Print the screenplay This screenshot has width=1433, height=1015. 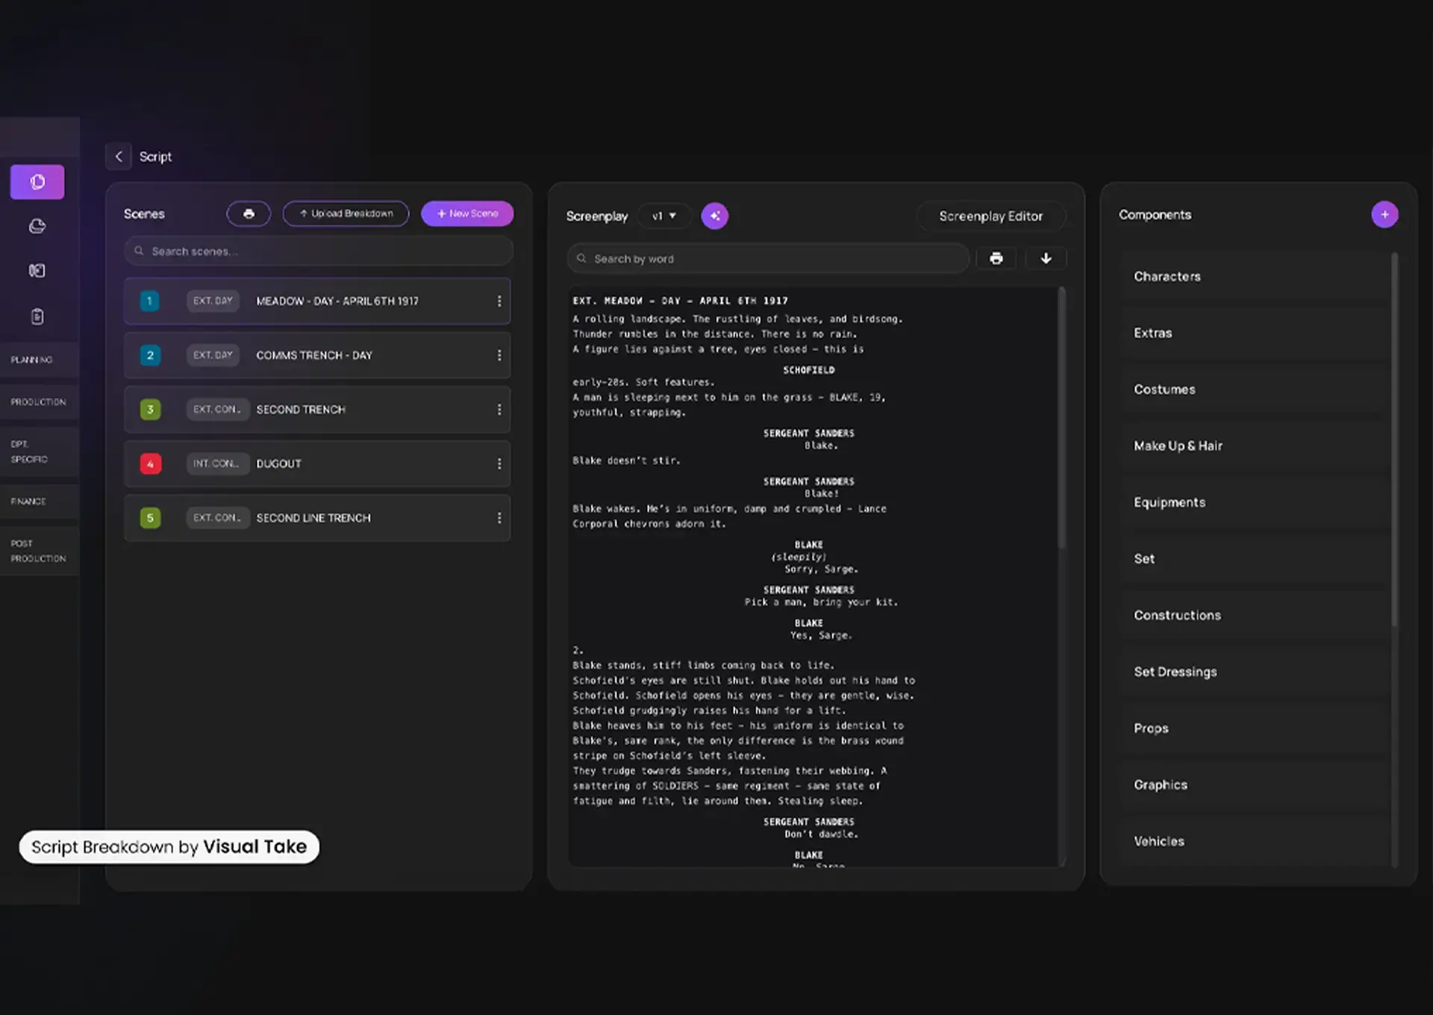pos(996,258)
